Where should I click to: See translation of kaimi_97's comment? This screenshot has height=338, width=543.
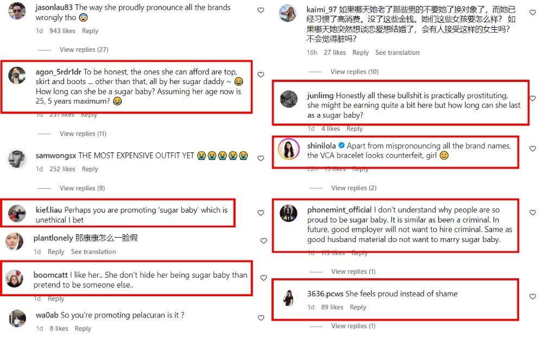click(x=397, y=52)
